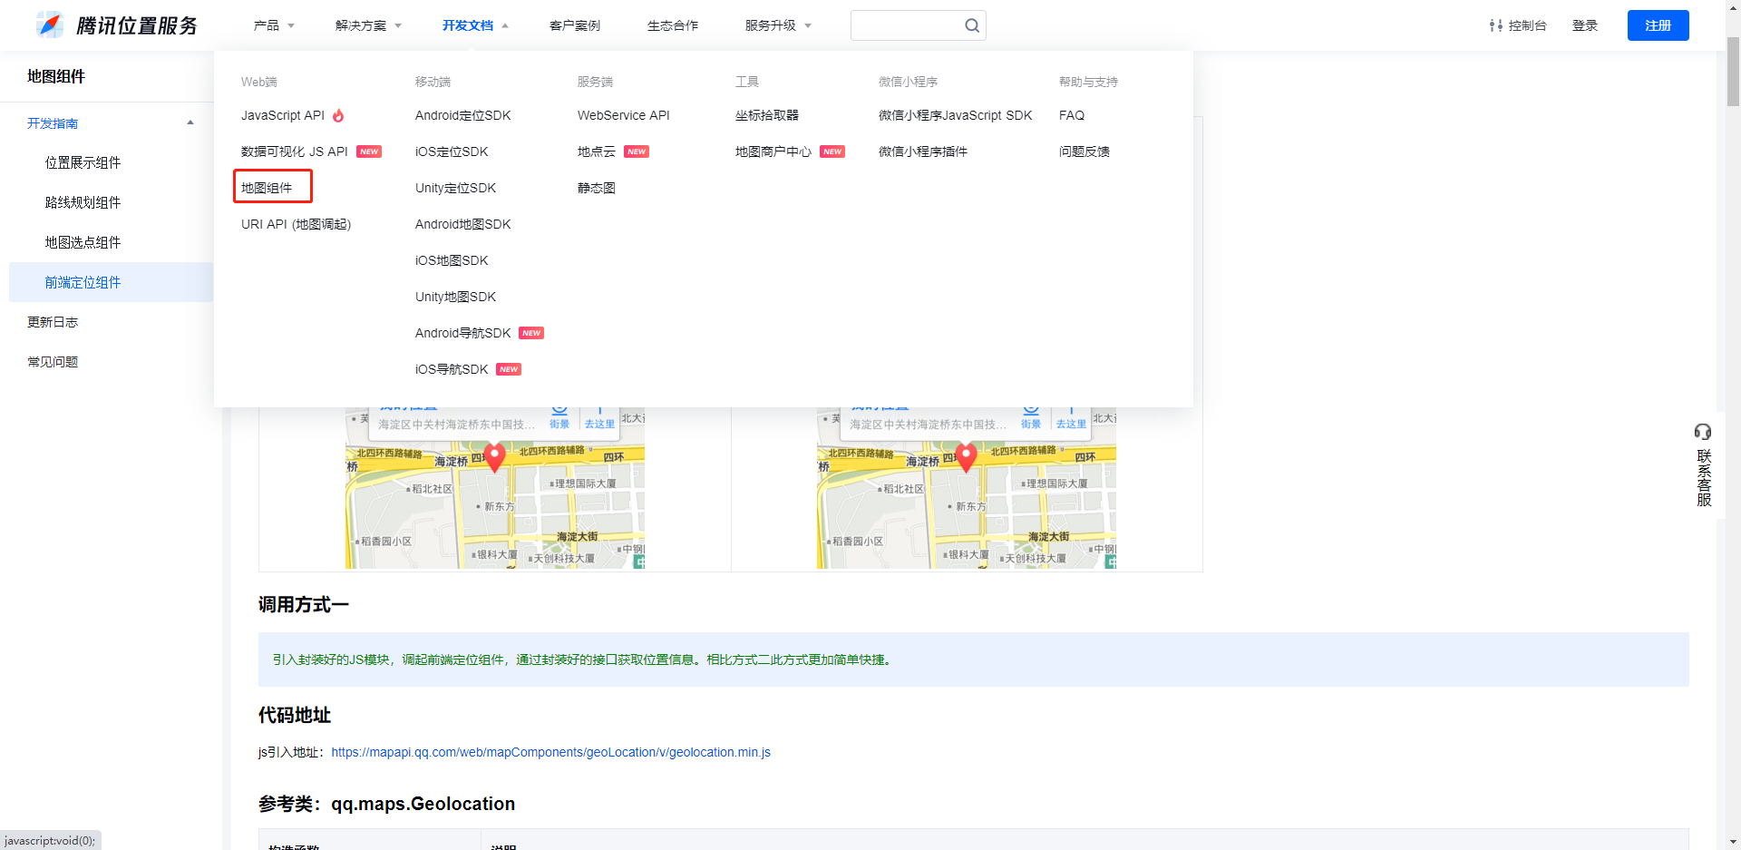
Task: Open the 客户案例 menu item
Action: (x=574, y=24)
